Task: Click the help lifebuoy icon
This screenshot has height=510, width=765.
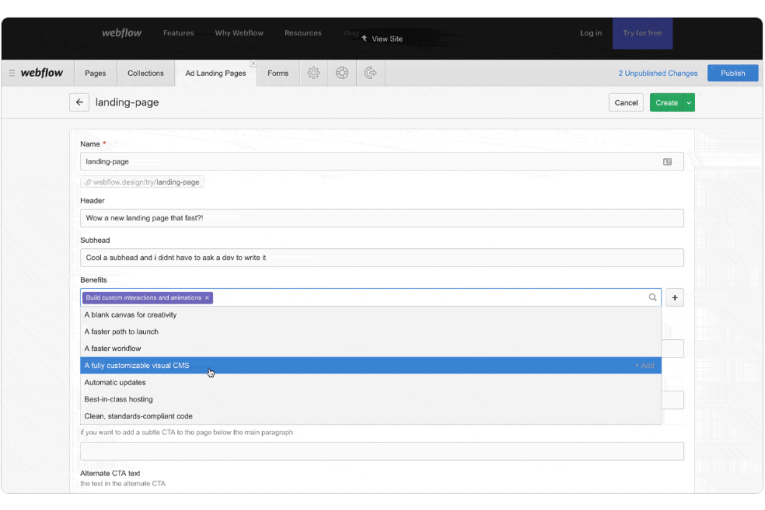Action: [x=342, y=73]
